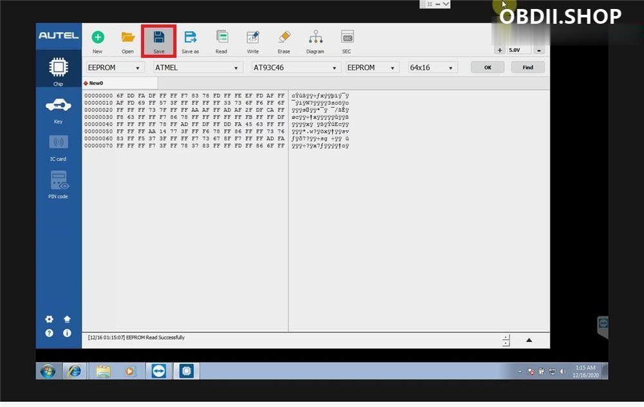Open the SEC function
The image size is (644, 407).
point(346,41)
